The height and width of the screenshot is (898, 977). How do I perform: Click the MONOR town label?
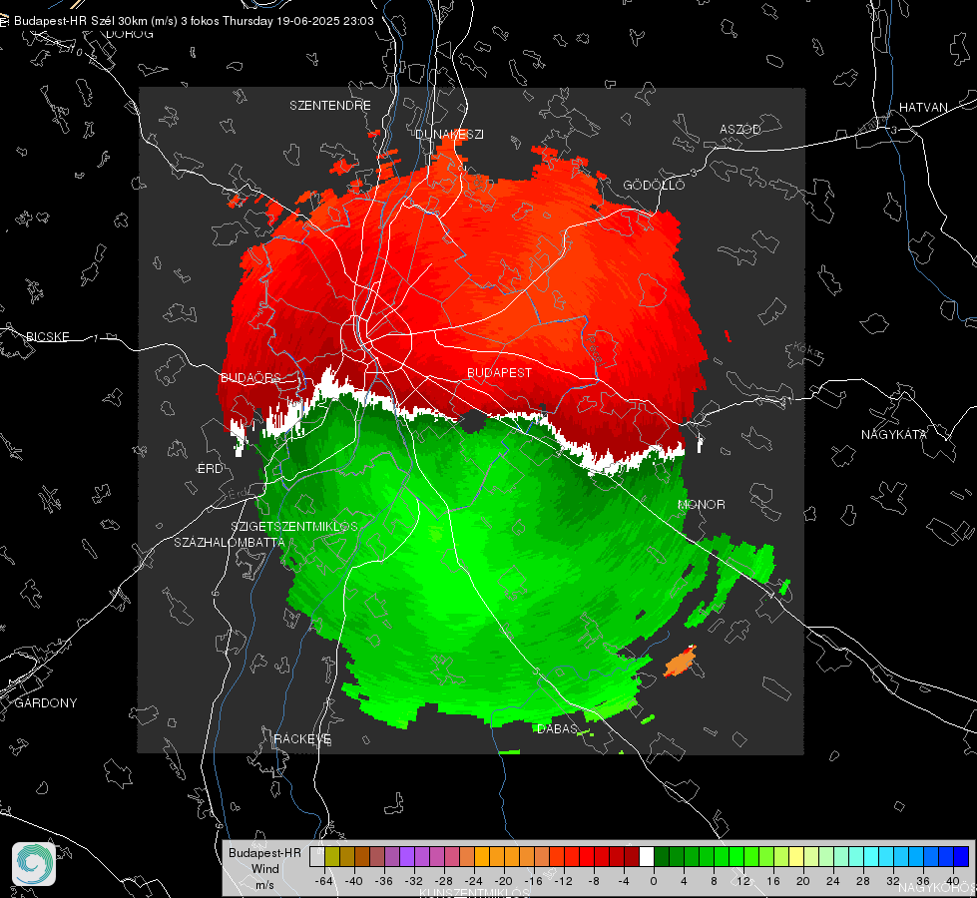[701, 504]
